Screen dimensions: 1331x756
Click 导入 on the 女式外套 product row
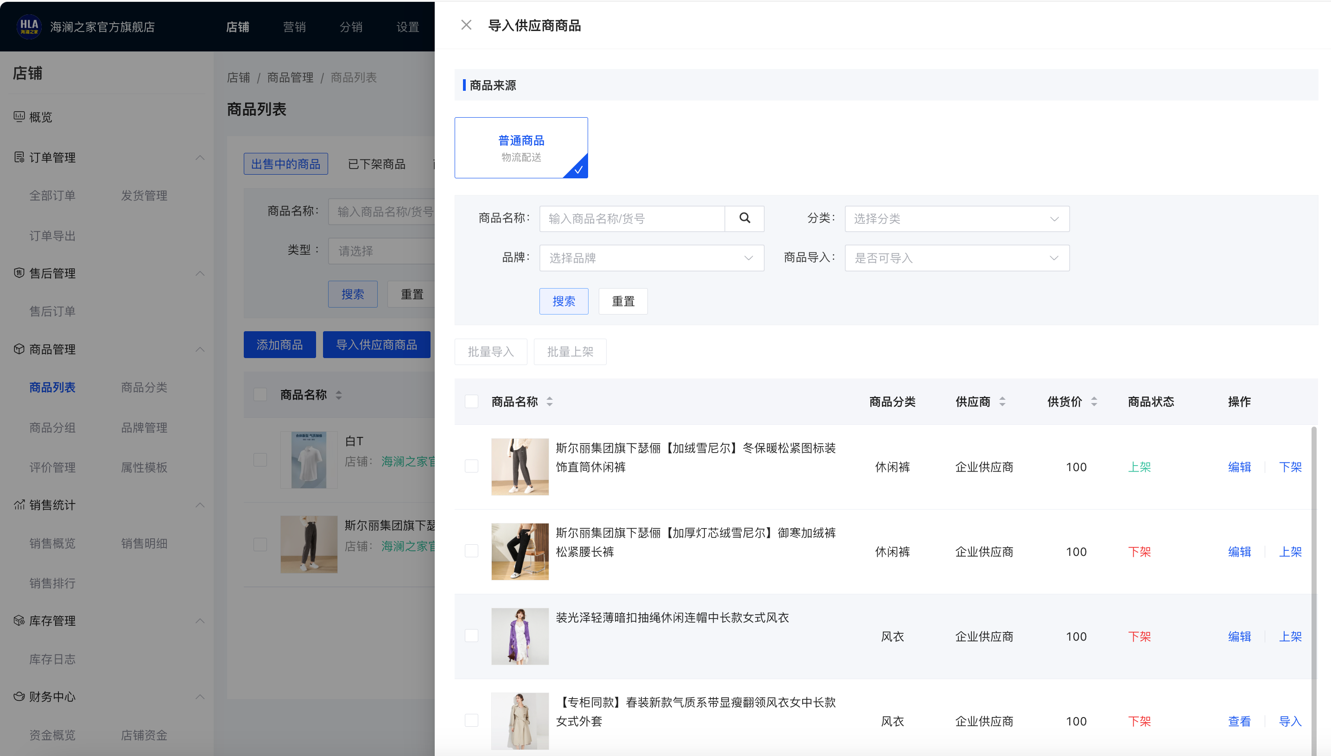(1291, 721)
